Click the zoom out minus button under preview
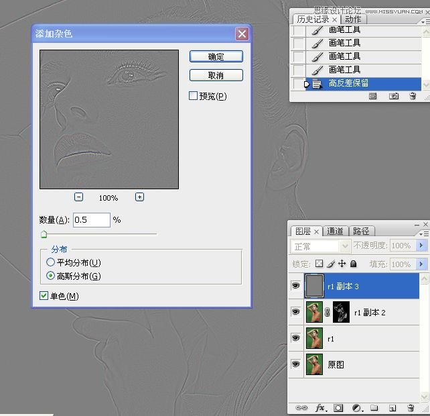Image resolution: width=430 pixels, height=416 pixels. tap(79, 197)
